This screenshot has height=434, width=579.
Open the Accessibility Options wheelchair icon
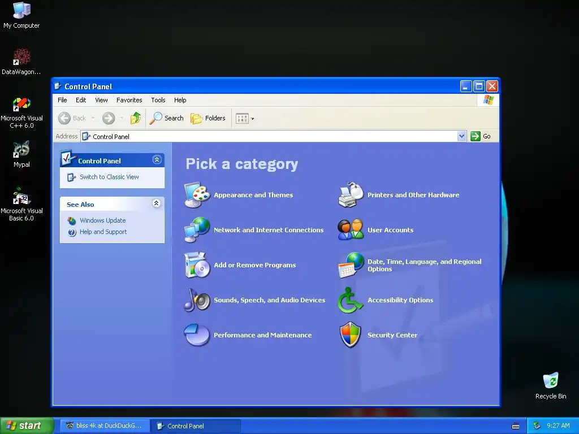pos(349,300)
